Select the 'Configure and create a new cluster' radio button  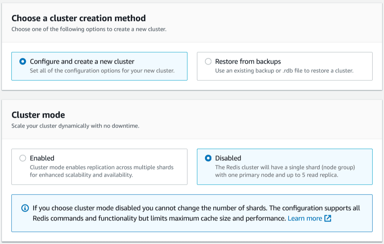click(23, 61)
